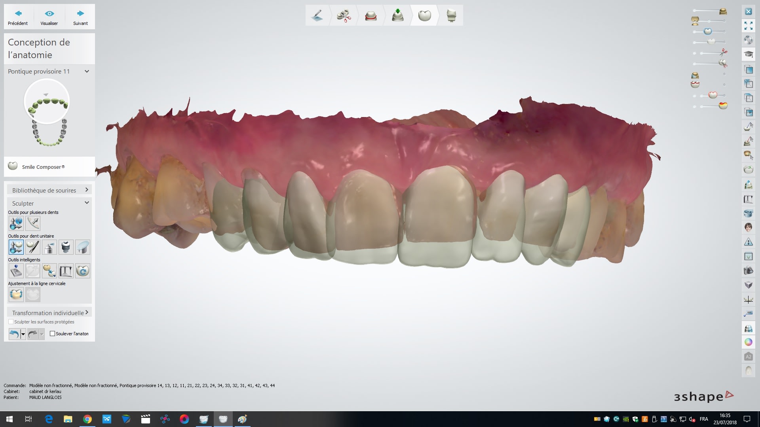Toggle the color-map distance visibility
Image resolution: width=760 pixels, height=427 pixels.
[x=723, y=106]
